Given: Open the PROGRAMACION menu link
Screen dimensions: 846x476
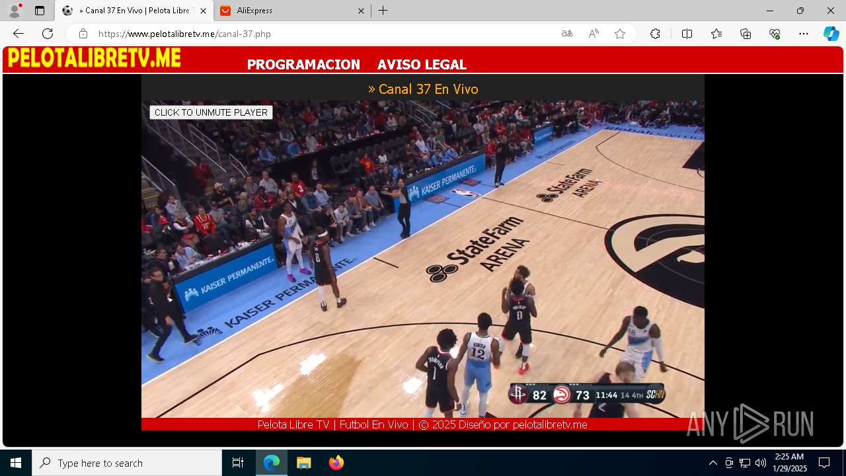Looking at the screenshot, I should click(x=303, y=65).
